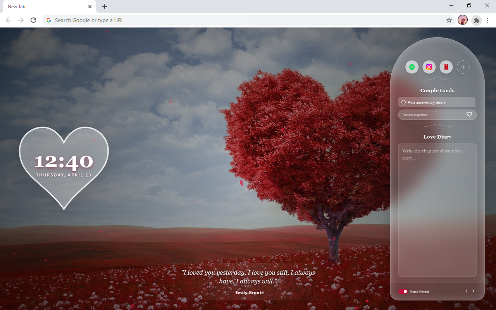The height and width of the screenshot is (310, 496).
Task: Open the Extensions puzzle icon
Action: [476, 20]
